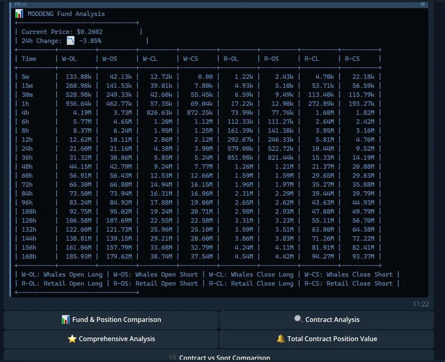This screenshot has width=445, height=362.
Task: Choose Contract vs Spot Comparison
Action: [x=219, y=357]
